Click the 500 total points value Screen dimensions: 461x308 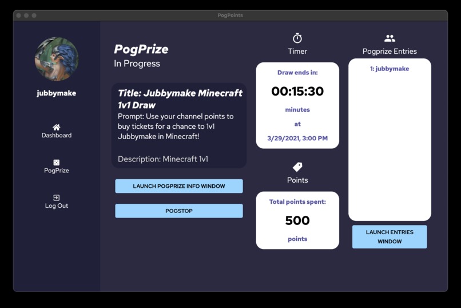click(297, 220)
